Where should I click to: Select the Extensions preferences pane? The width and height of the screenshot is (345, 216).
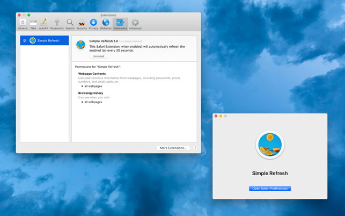(x=120, y=24)
